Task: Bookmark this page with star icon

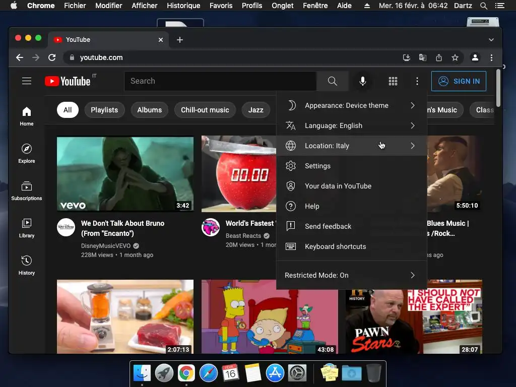Action: pos(455,57)
